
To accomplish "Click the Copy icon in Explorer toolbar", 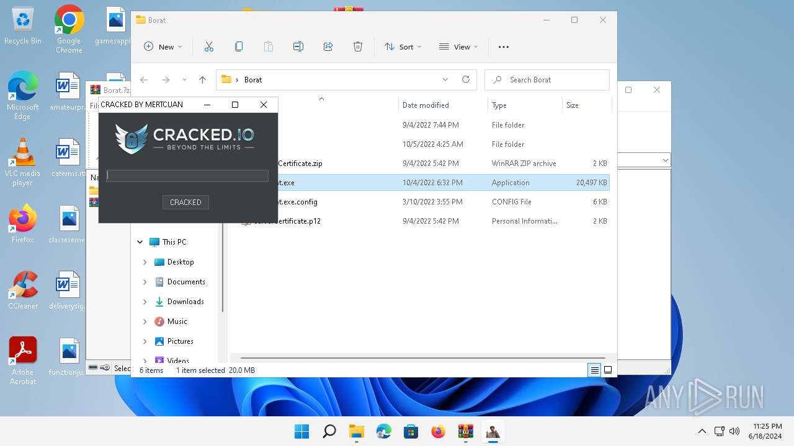I will pos(239,46).
